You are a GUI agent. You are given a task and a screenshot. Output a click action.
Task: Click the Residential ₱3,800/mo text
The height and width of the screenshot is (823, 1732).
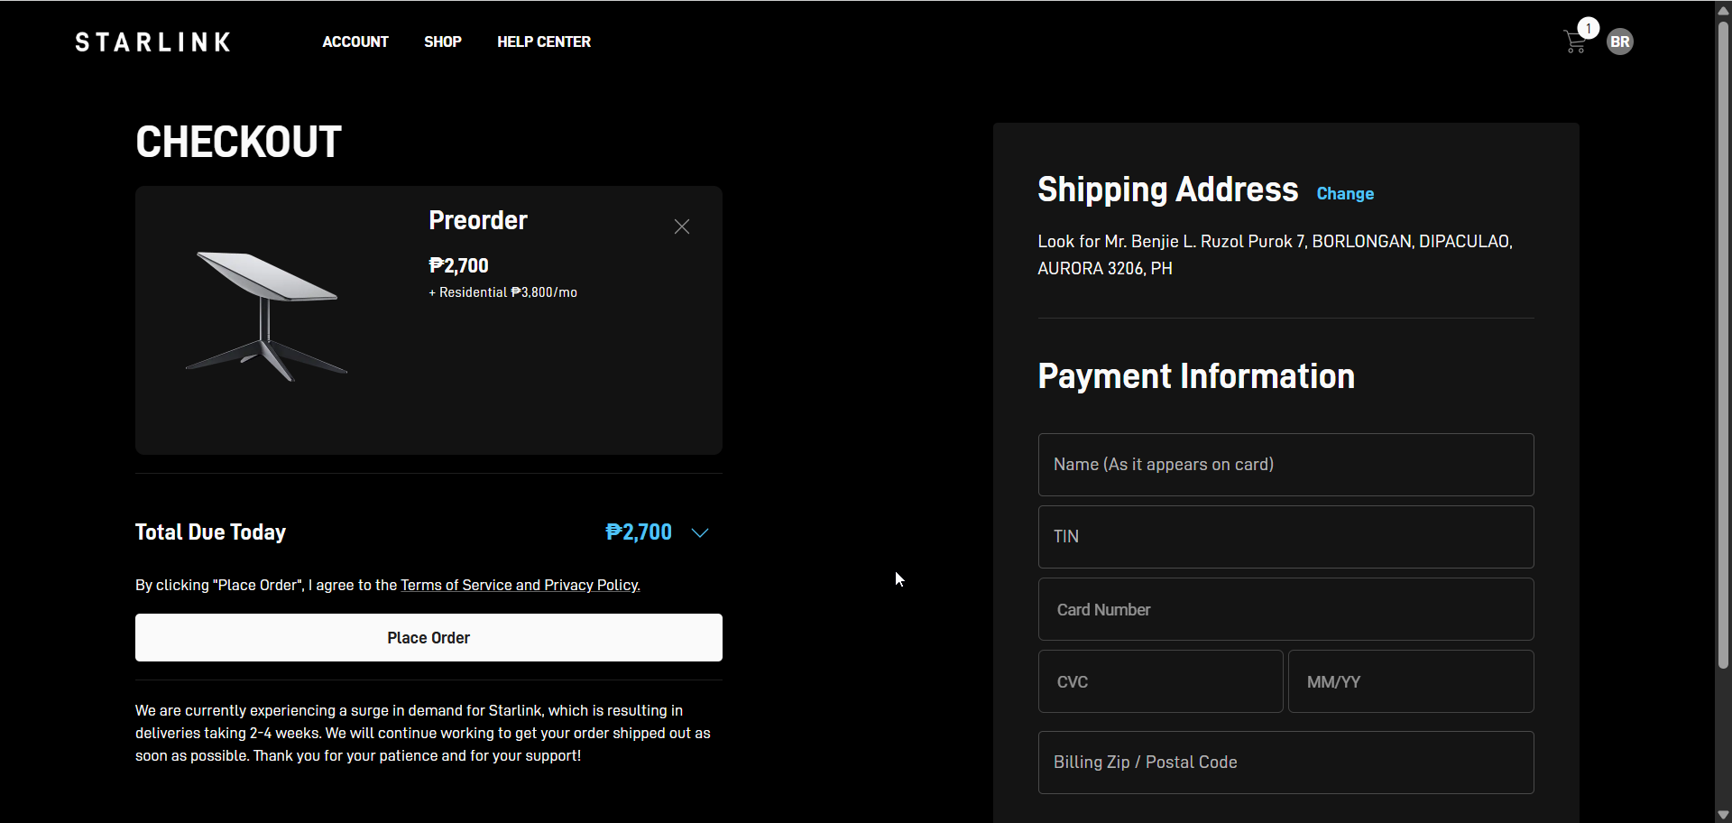pyautogui.click(x=502, y=292)
